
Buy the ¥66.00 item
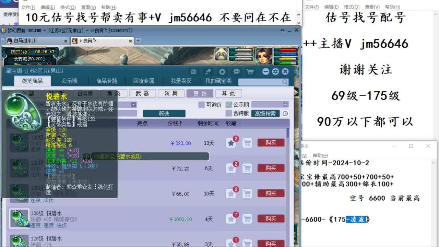click(271, 193)
